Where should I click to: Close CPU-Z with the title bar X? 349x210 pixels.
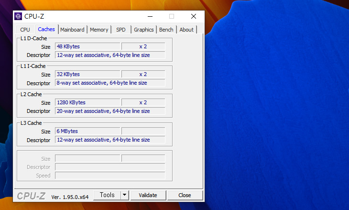(x=194, y=16)
